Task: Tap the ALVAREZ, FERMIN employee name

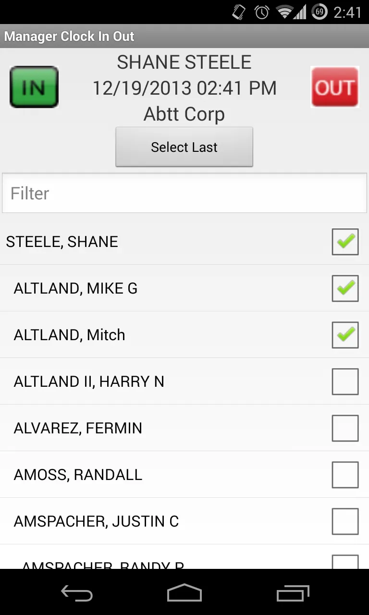Action: pos(78,428)
